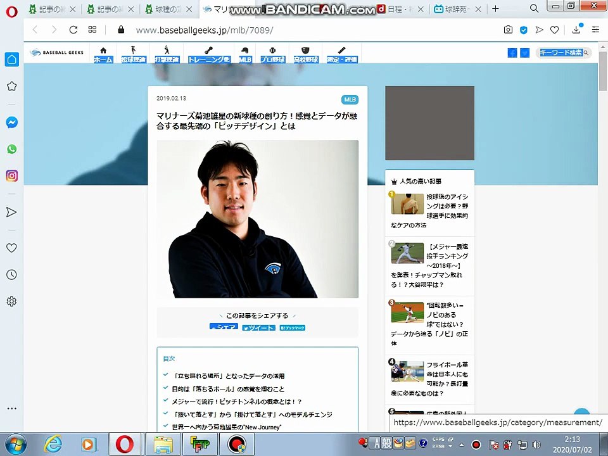
Task: Open the ad blocker shield
Action: coord(524,30)
